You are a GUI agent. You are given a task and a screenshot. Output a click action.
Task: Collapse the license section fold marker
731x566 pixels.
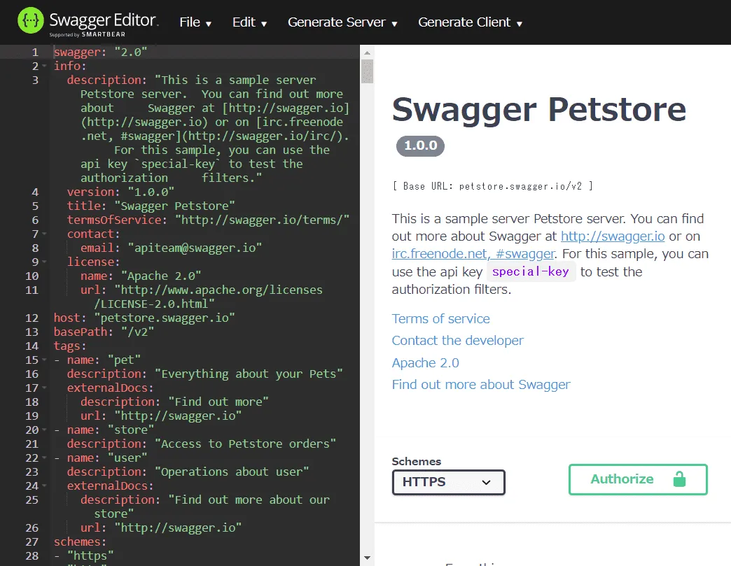coord(45,261)
